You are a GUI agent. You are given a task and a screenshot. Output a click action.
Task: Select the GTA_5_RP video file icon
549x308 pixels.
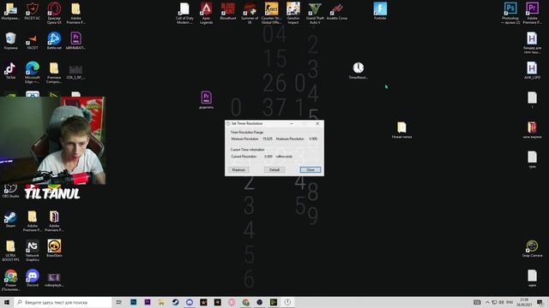[75, 71]
